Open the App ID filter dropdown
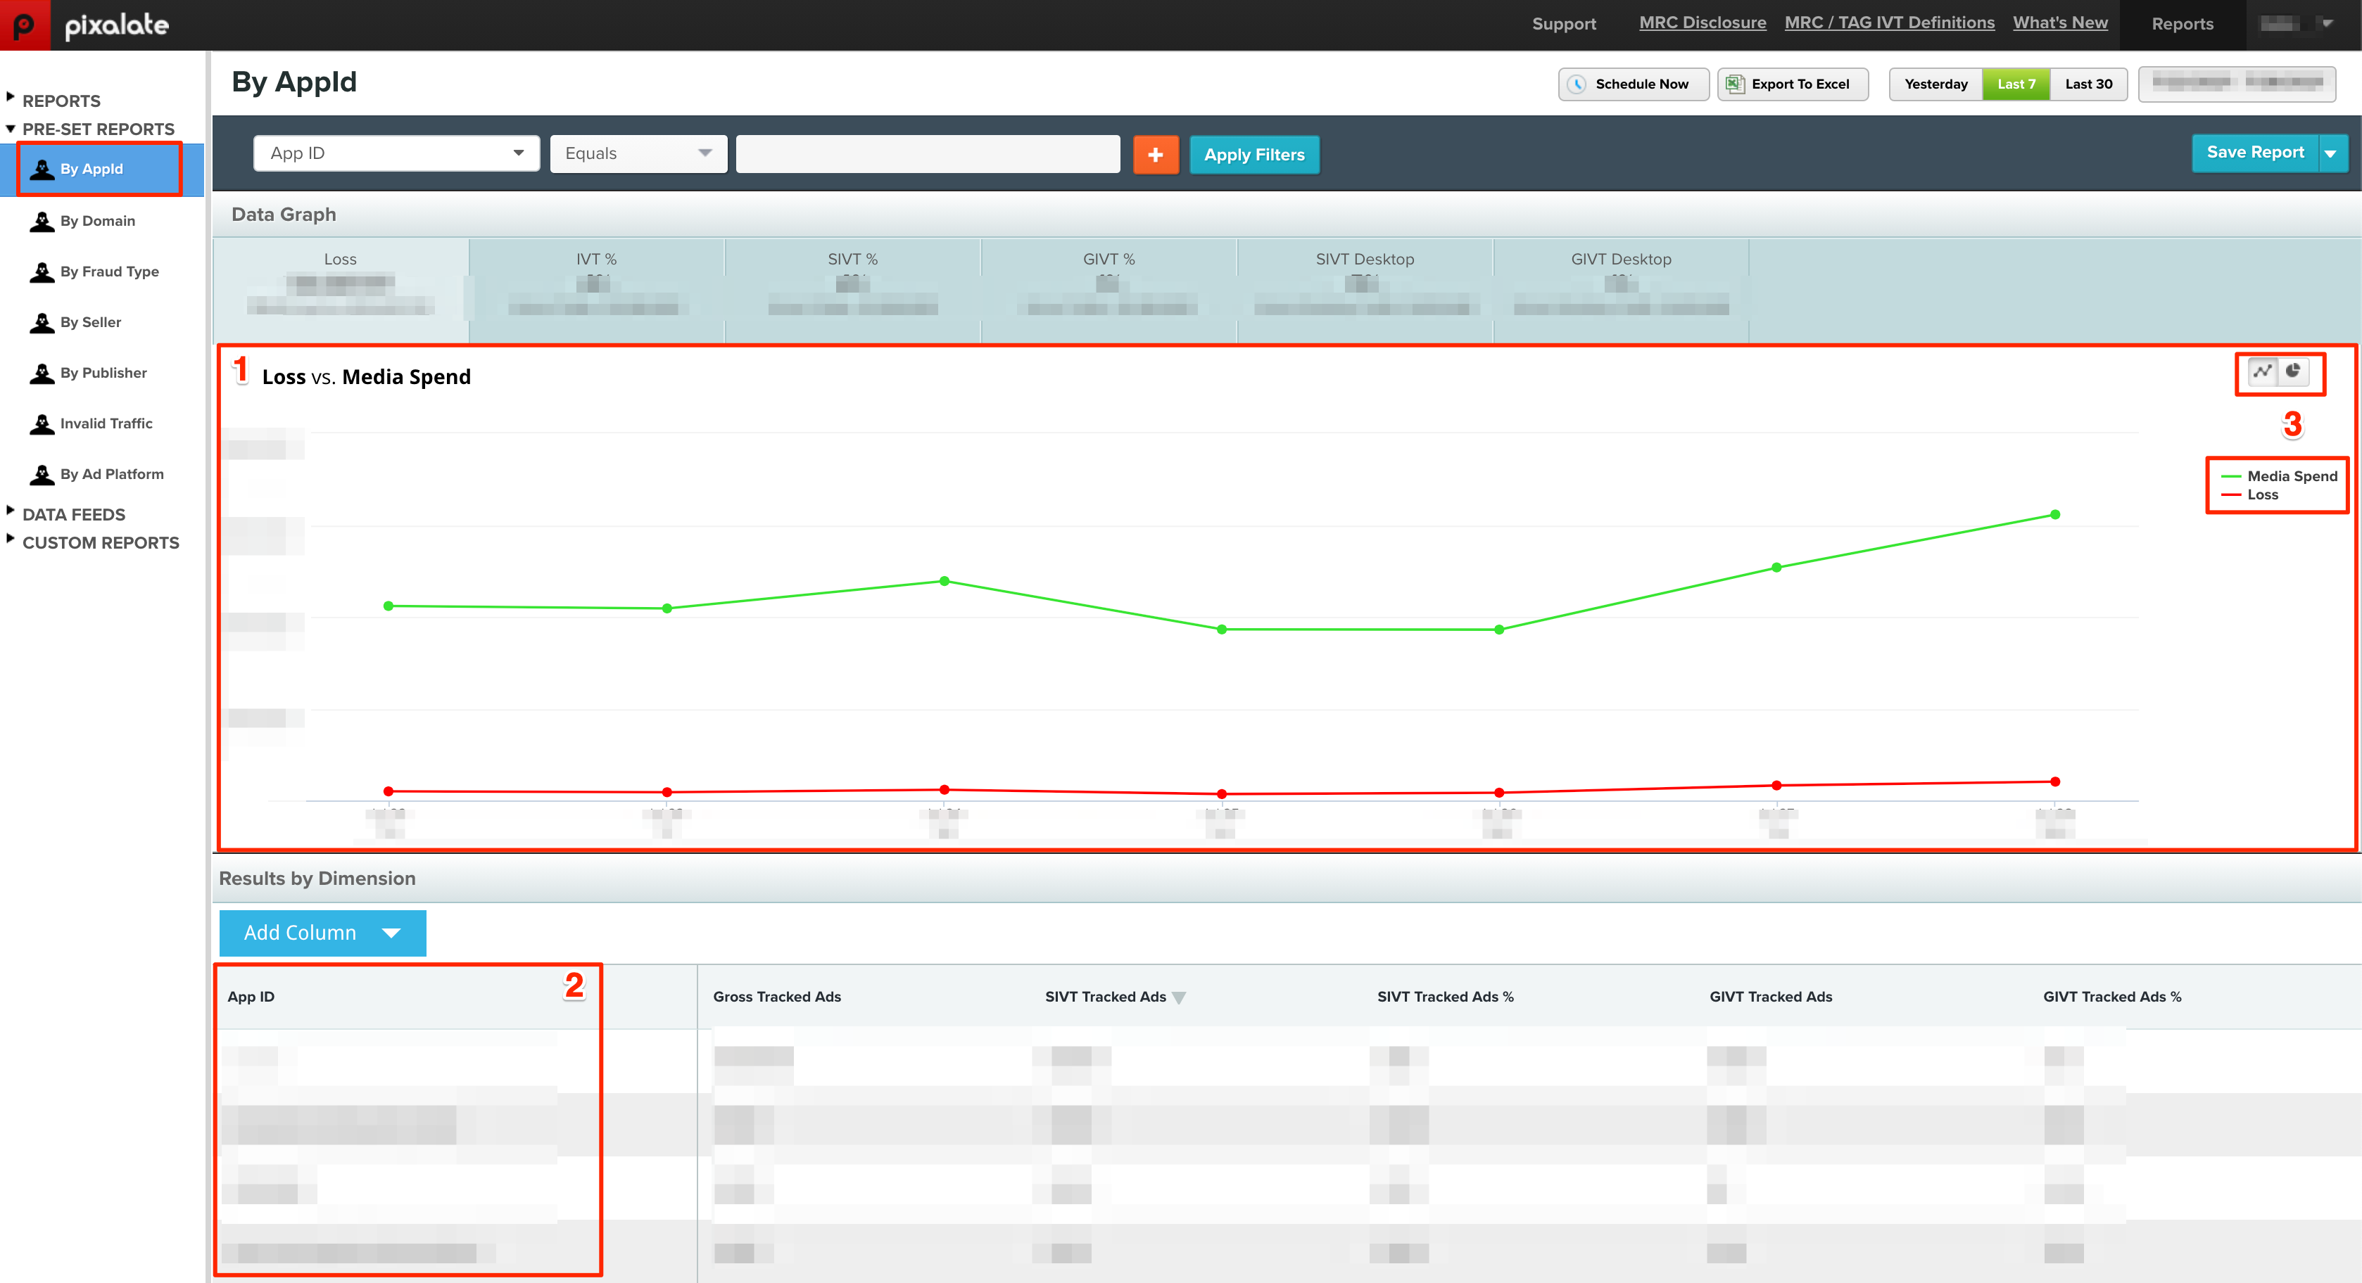The width and height of the screenshot is (2362, 1283). (396, 153)
